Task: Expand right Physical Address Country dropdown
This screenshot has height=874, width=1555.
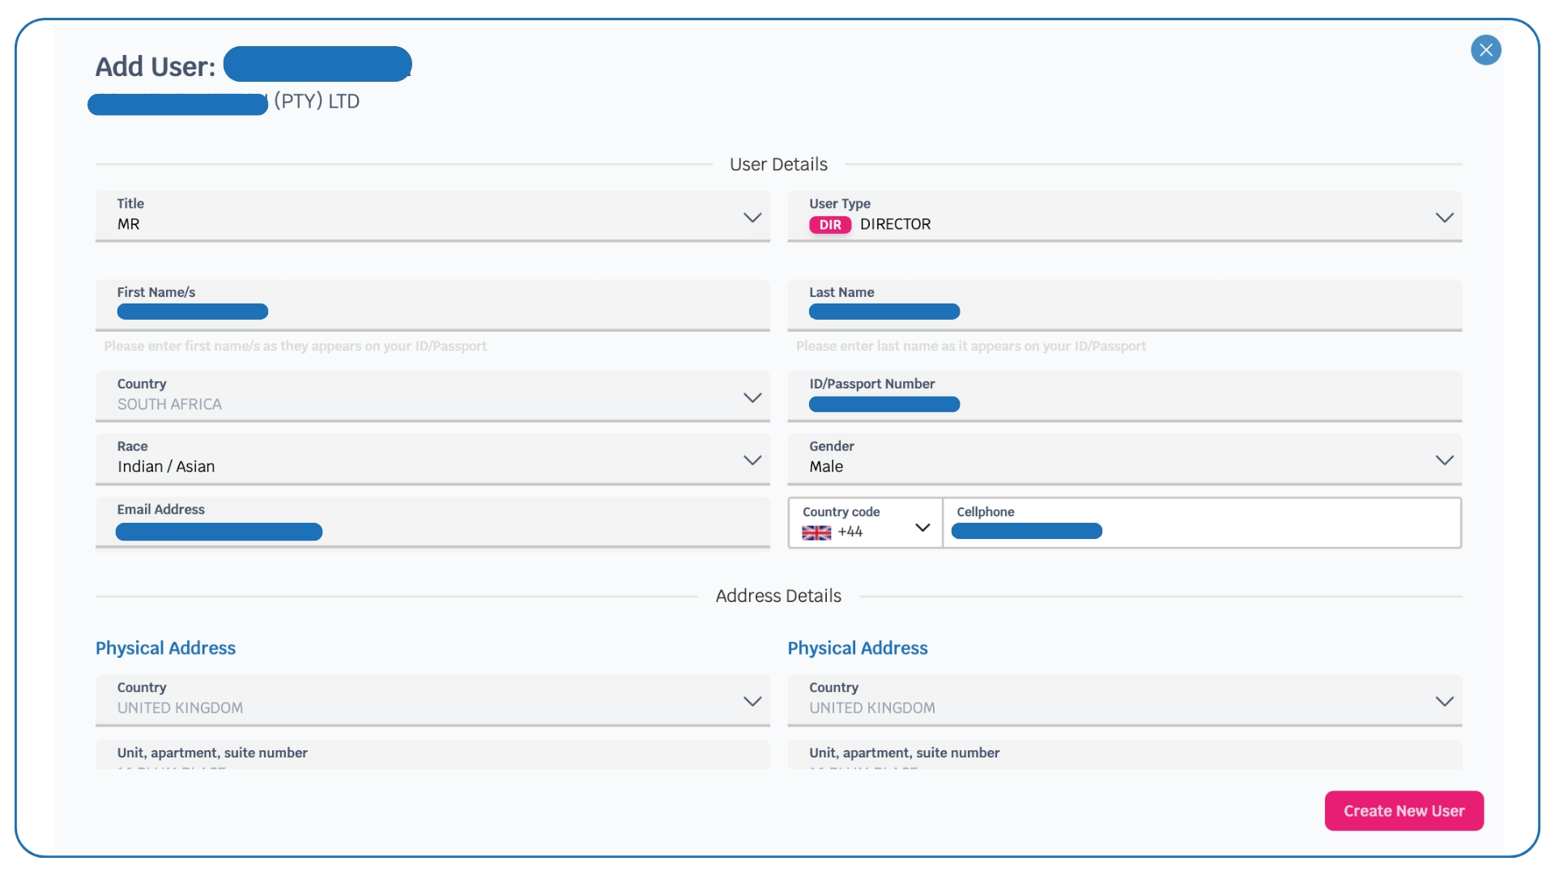Action: (1124, 700)
